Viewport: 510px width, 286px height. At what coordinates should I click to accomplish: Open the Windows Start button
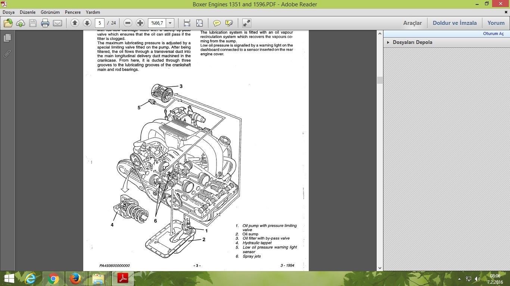coord(9,279)
